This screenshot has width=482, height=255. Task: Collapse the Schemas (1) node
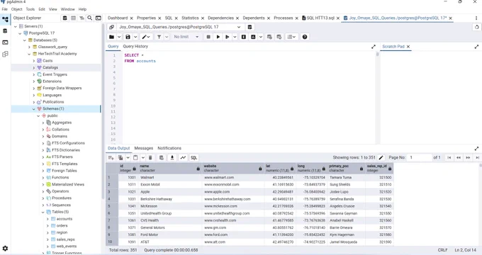(34, 109)
